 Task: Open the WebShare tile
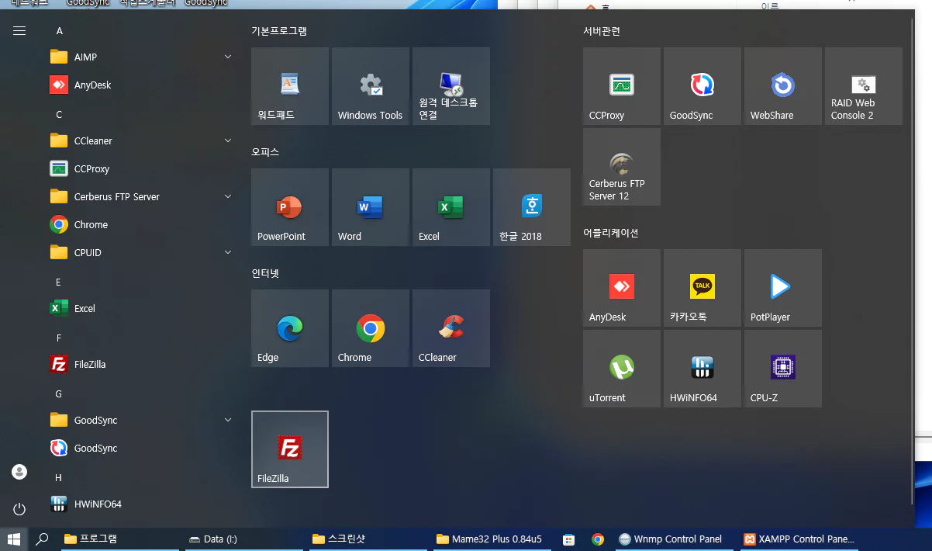(783, 86)
